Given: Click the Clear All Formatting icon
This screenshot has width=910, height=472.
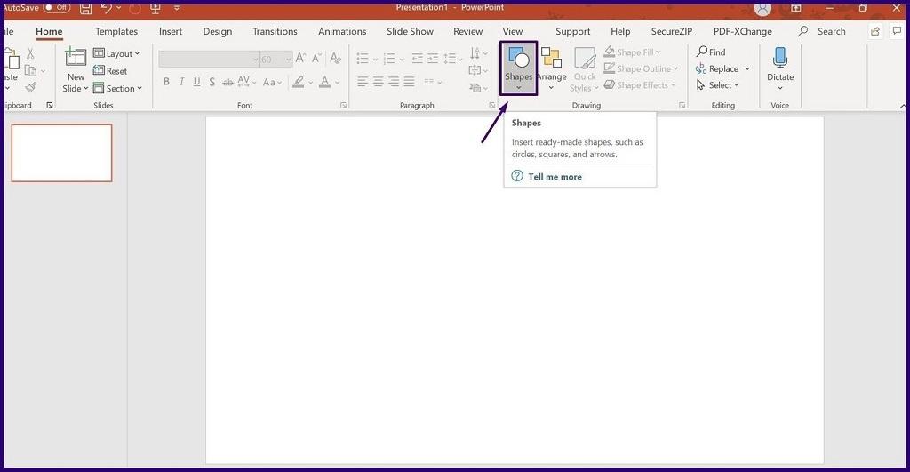Looking at the screenshot, I should point(335,58).
